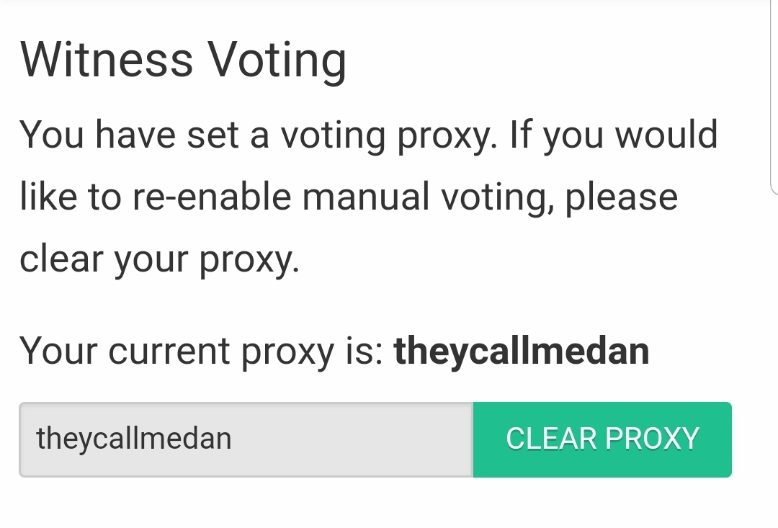Click the bold theycallmedan proxy name

click(x=522, y=351)
